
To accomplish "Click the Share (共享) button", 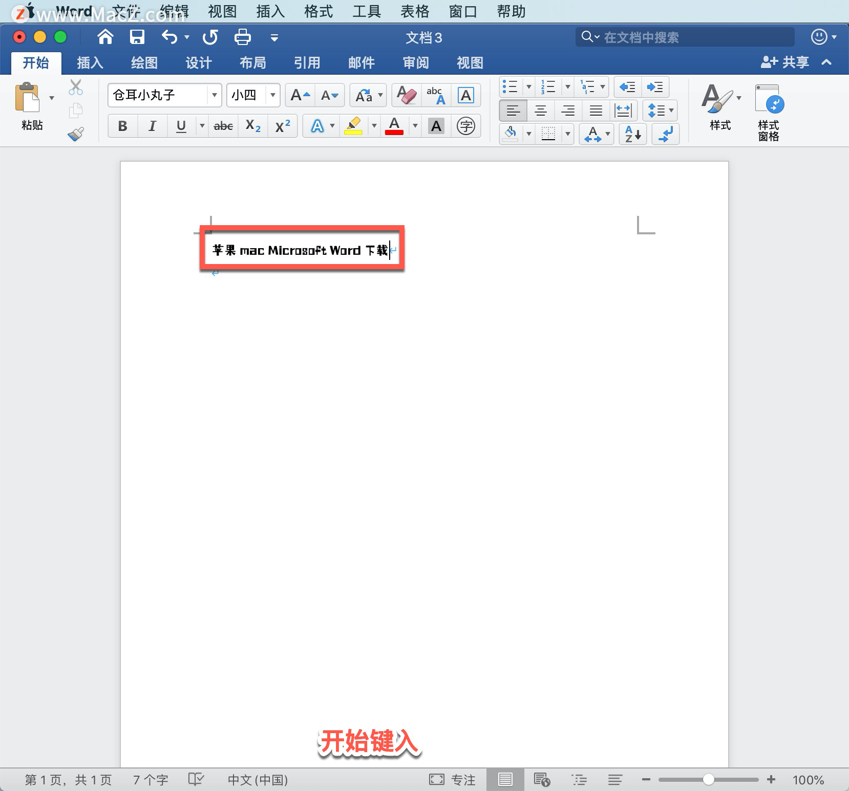I will 785,62.
